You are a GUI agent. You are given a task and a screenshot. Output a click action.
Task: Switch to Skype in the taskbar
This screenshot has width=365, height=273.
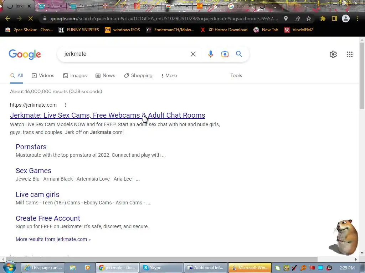(161, 268)
